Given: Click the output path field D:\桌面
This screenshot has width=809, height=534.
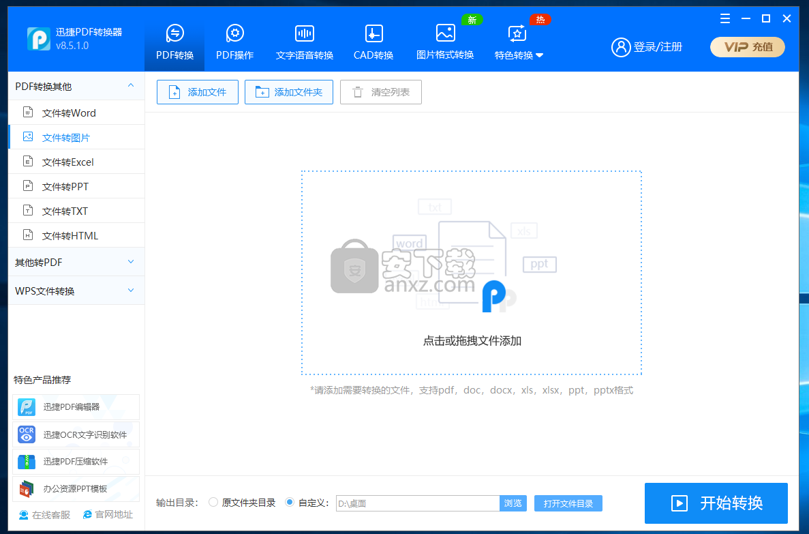Looking at the screenshot, I should click(x=417, y=503).
